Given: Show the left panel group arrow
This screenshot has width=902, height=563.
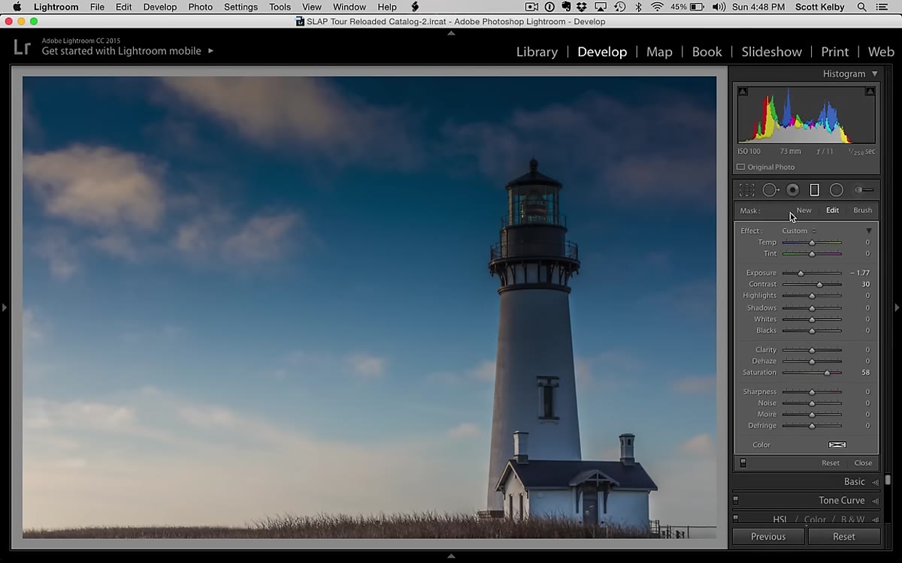Looking at the screenshot, I should pos(4,307).
